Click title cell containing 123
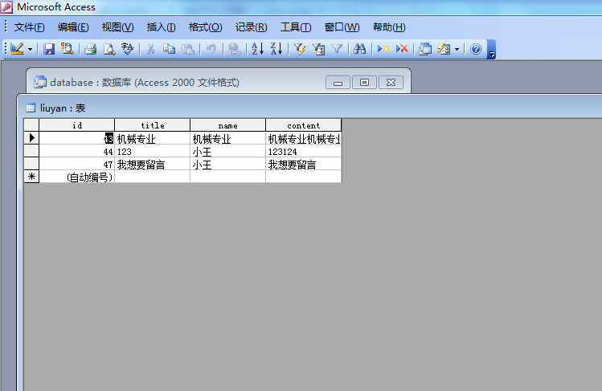Screen dimensions: 602x391 coord(153,152)
